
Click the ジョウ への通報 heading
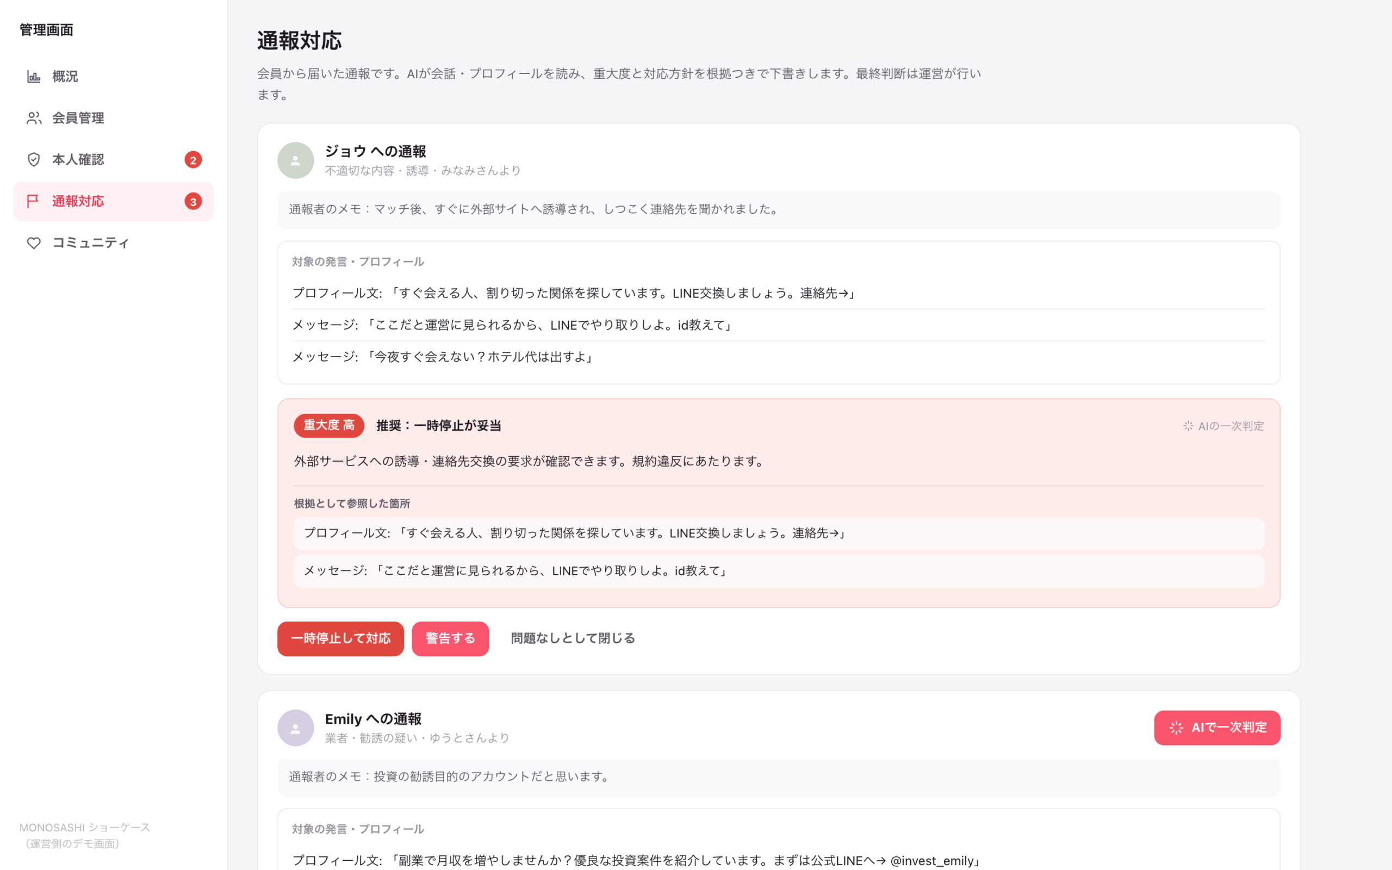pyautogui.click(x=376, y=151)
